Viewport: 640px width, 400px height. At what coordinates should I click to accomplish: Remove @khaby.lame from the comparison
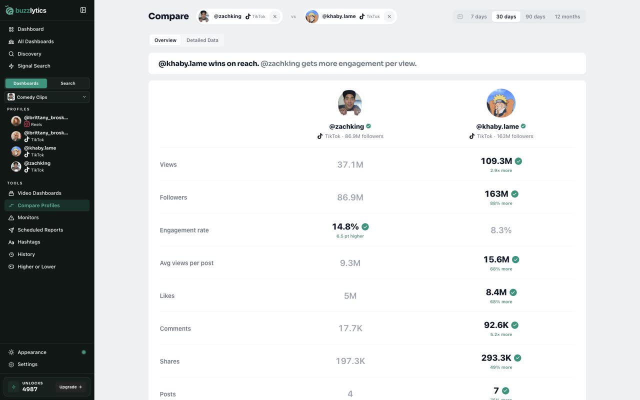(x=389, y=16)
